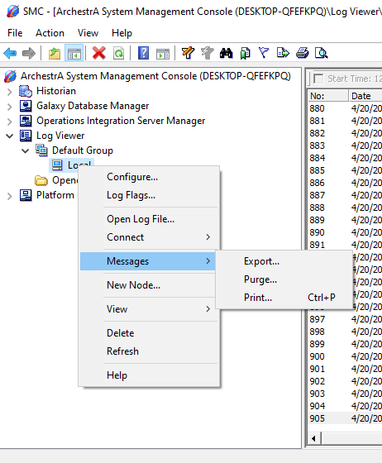382x463 pixels.
Task: Open the Action menu
Action: 50,33
